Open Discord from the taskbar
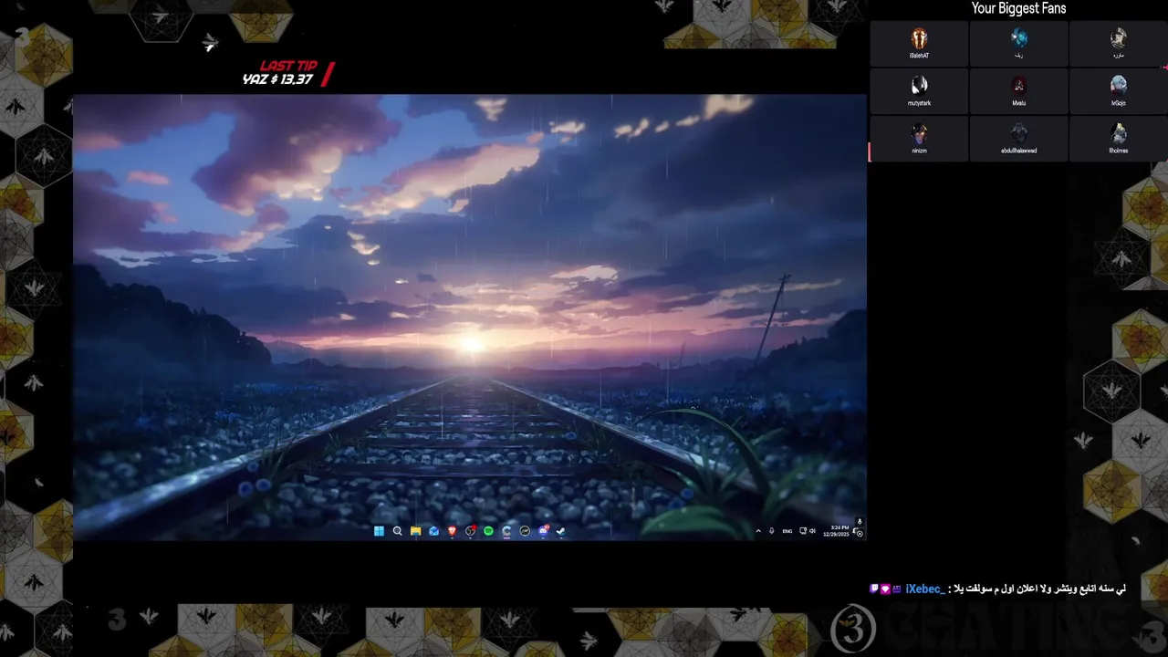1168x657 pixels. point(543,531)
